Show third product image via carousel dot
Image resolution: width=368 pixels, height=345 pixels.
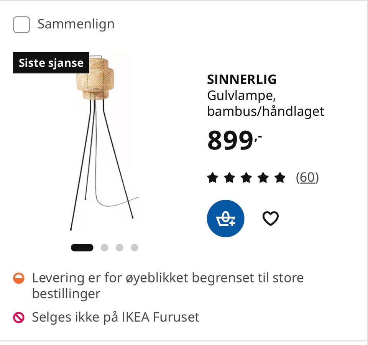click(120, 247)
